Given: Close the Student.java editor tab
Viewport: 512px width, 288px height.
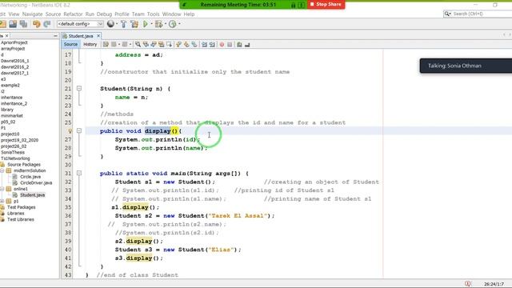Looking at the screenshot, I should coord(98,35).
